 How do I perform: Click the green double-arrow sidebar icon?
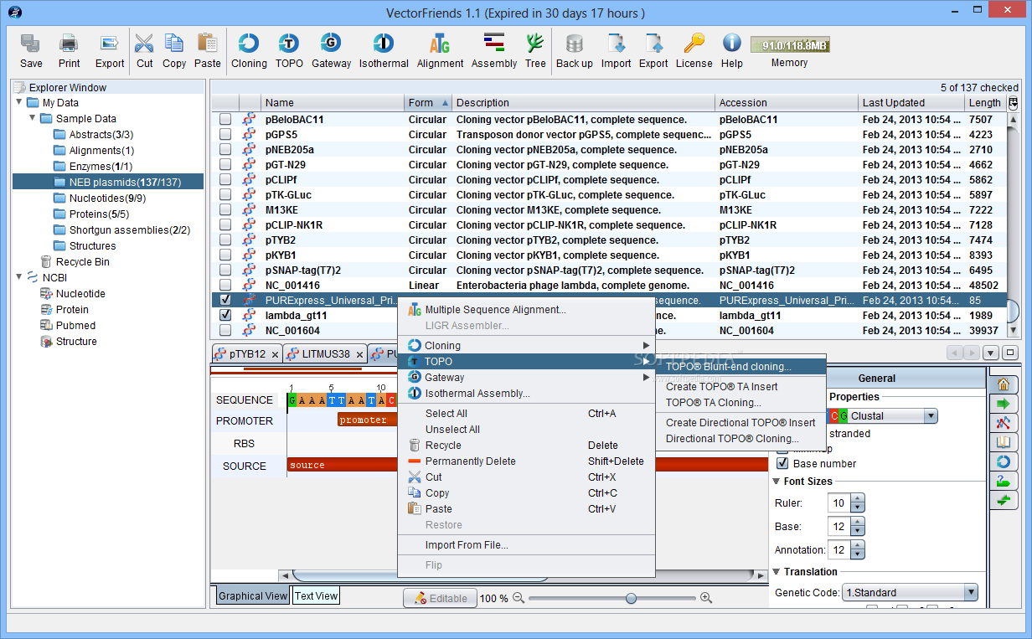1004,501
